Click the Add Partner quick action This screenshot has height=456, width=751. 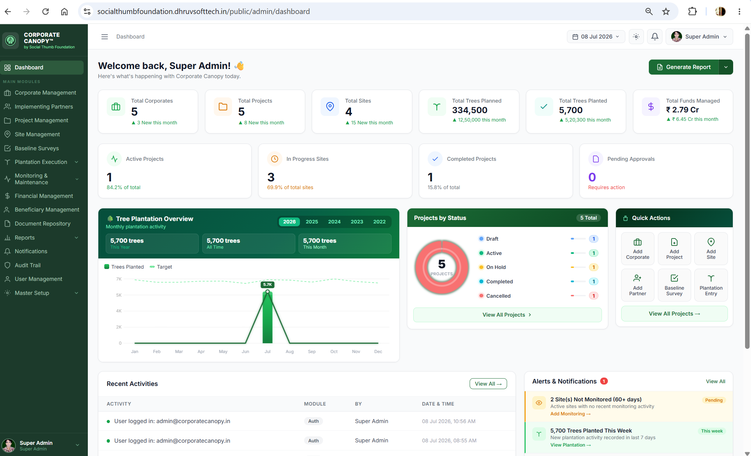pos(637,285)
